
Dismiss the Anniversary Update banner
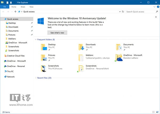point(156,17)
